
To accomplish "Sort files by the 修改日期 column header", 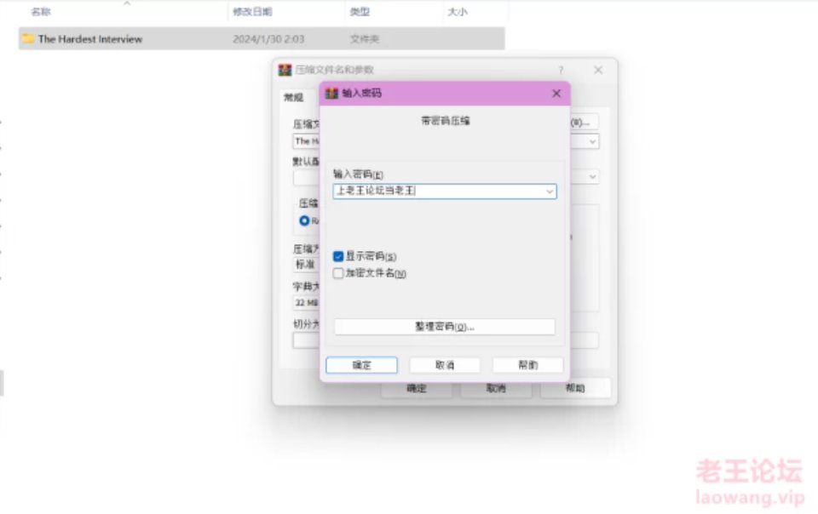I will (251, 12).
